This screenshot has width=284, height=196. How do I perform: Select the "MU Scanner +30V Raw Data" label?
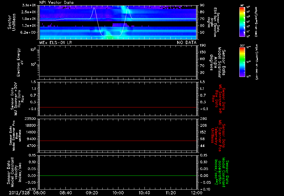point(17,99)
